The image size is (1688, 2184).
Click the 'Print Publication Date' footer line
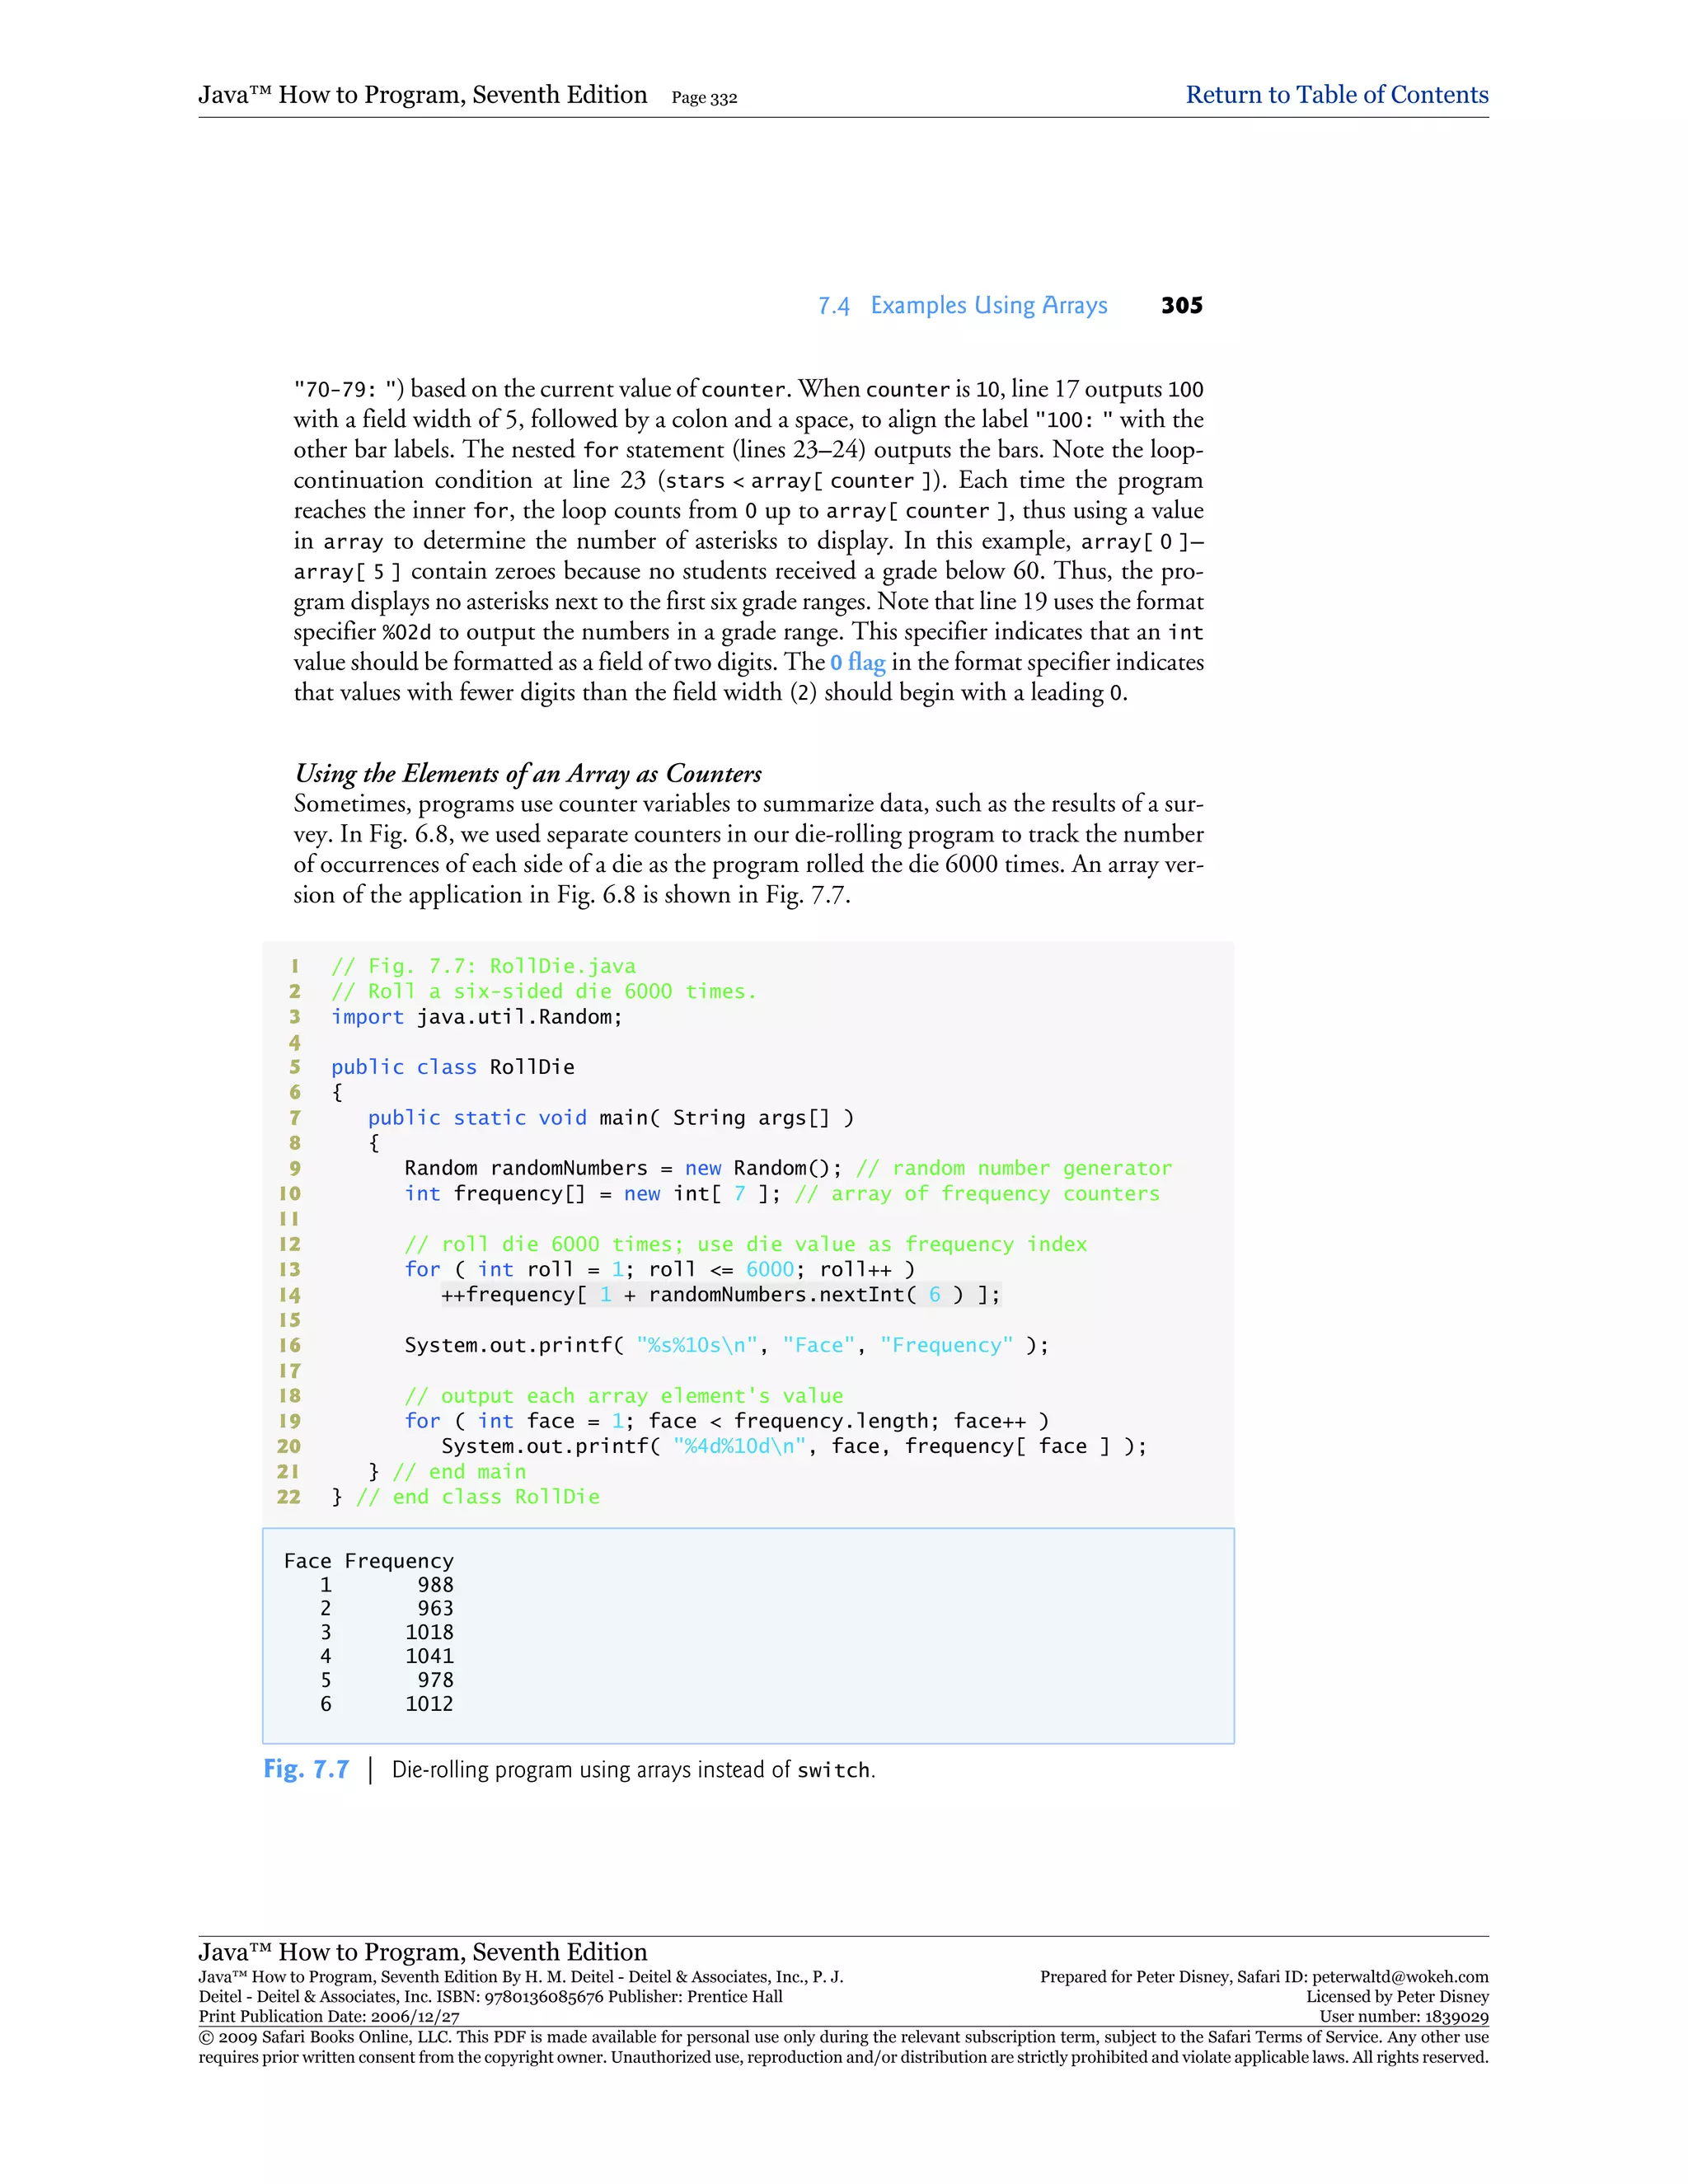(x=329, y=2017)
